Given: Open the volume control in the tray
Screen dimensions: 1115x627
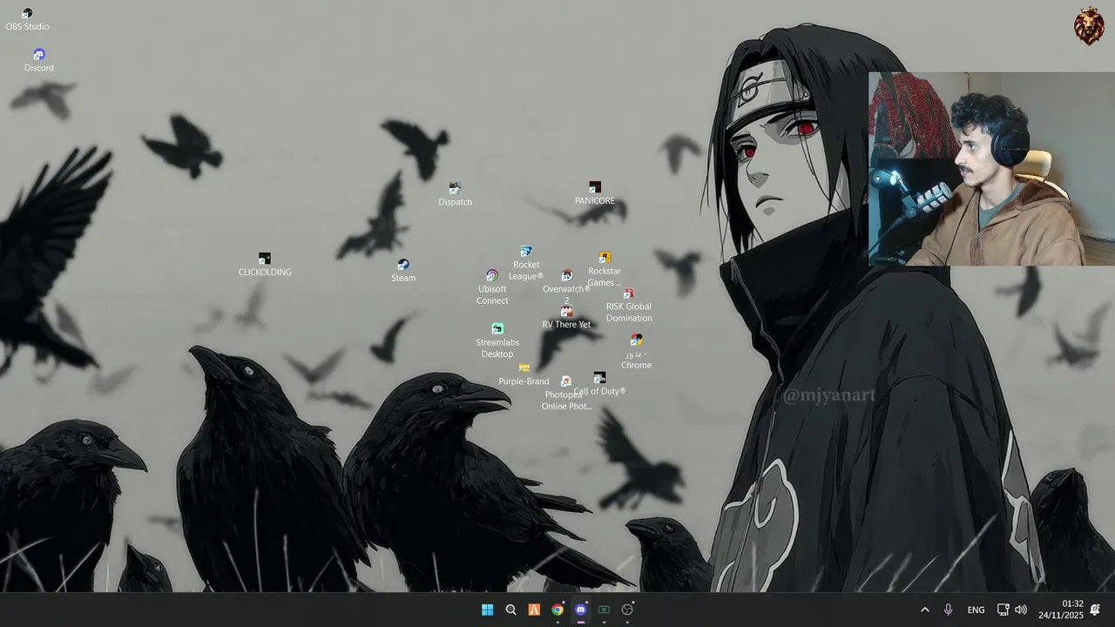Looking at the screenshot, I should [x=1021, y=610].
